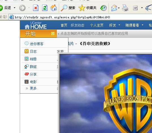The width and height of the screenshot is (152, 133).
Task: Click the gray Forward arrow button
Action: tap(22, 8)
